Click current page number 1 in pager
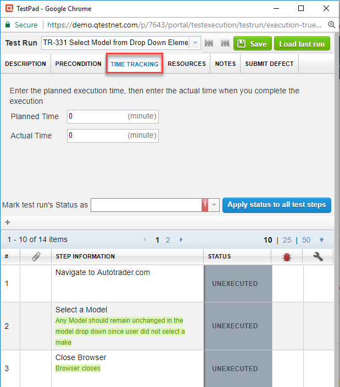The image size is (340, 387). pyautogui.click(x=157, y=240)
